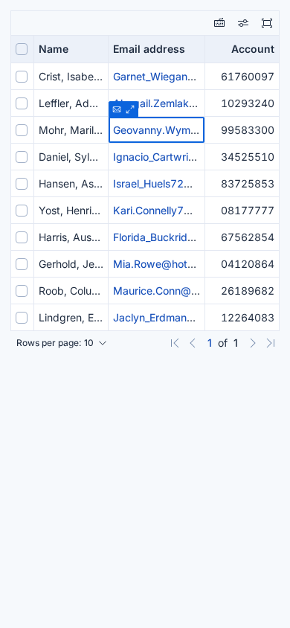Open the keyboard shortcuts icon
The width and height of the screenshot is (290, 628).
click(x=219, y=23)
